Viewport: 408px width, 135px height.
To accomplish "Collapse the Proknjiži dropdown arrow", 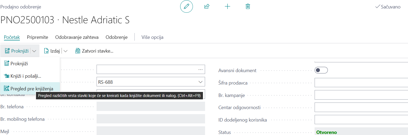I will point(34,51).
